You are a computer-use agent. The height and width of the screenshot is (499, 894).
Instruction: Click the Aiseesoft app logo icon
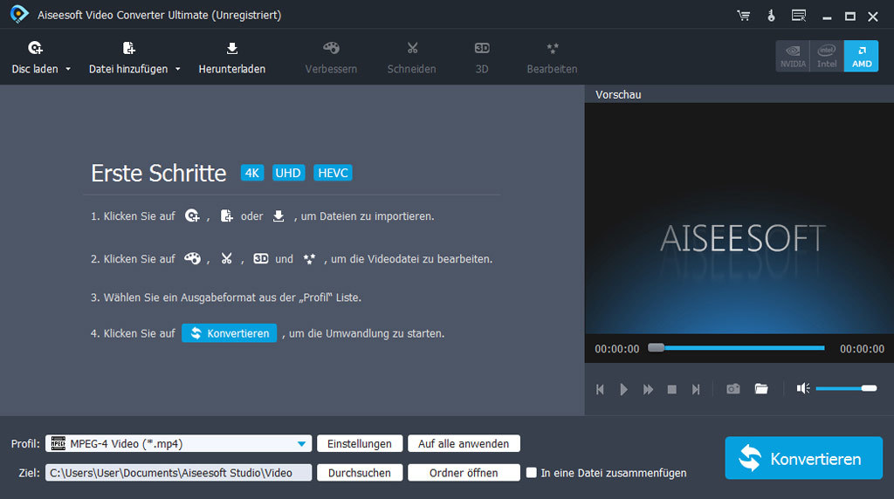coord(19,14)
